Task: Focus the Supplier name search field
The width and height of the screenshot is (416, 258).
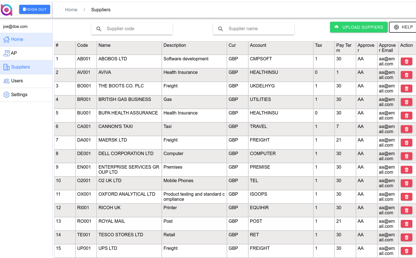Action: pos(254,29)
